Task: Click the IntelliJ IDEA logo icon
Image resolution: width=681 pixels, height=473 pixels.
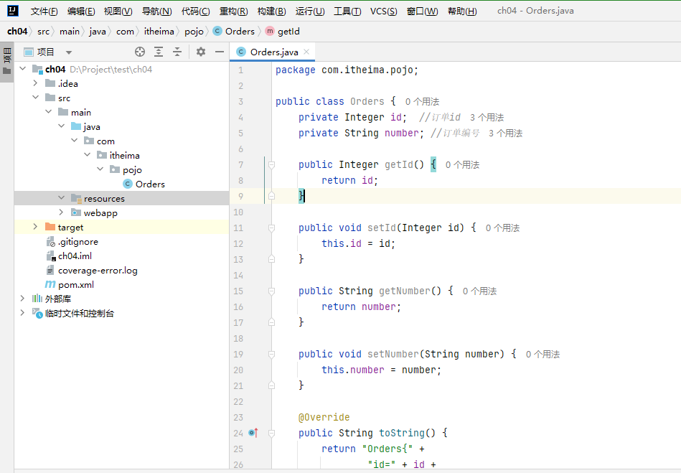Action: coord(12,11)
